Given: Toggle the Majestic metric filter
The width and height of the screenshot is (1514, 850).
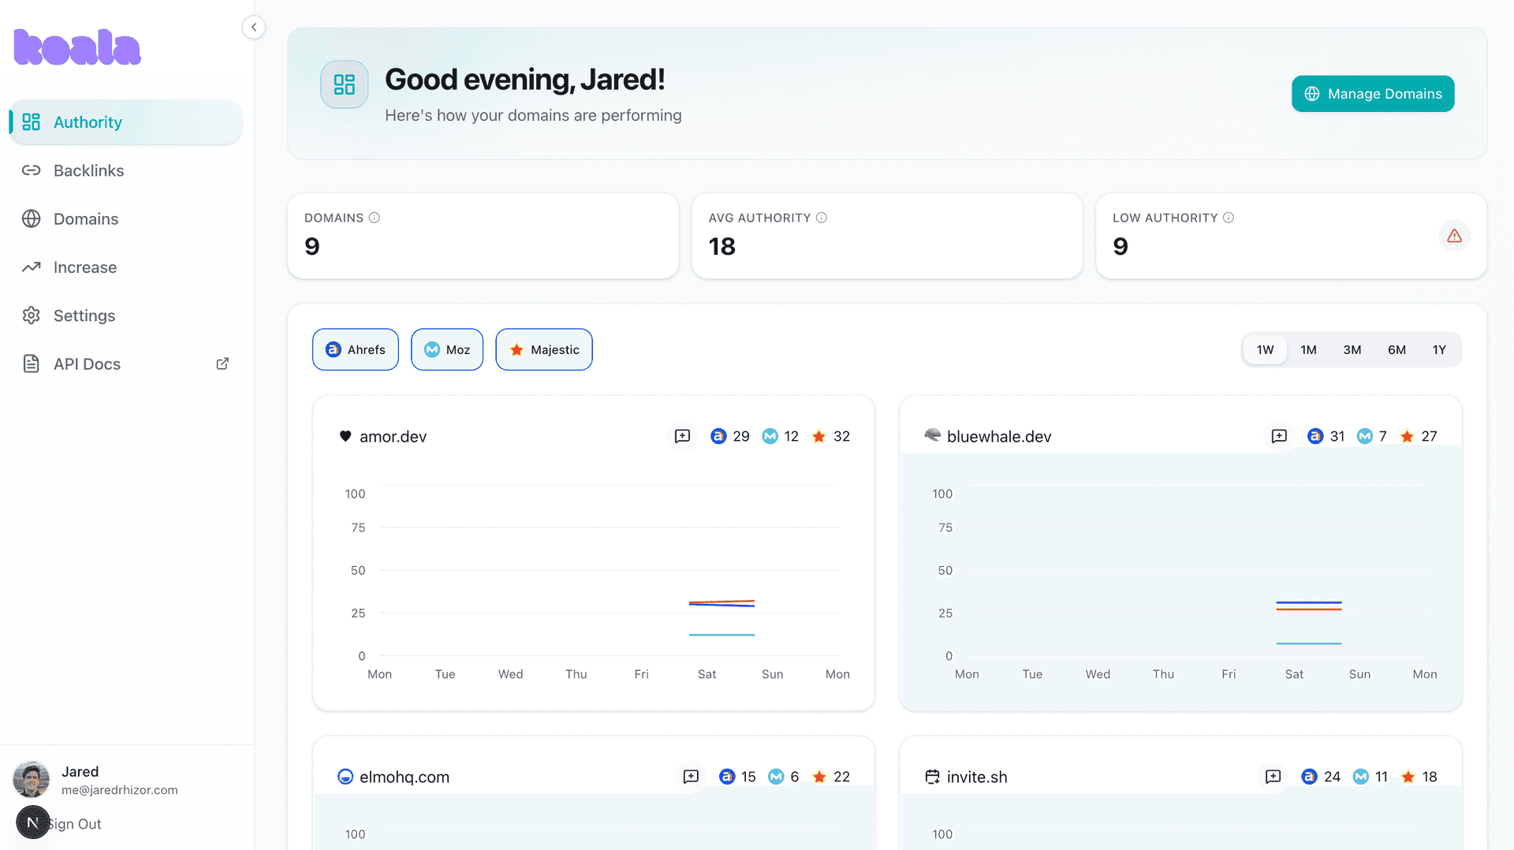Looking at the screenshot, I should click(x=544, y=349).
